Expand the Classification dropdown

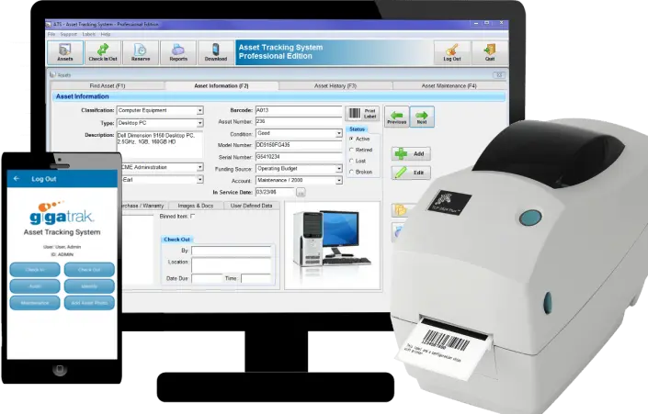click(x=200, y=111)
